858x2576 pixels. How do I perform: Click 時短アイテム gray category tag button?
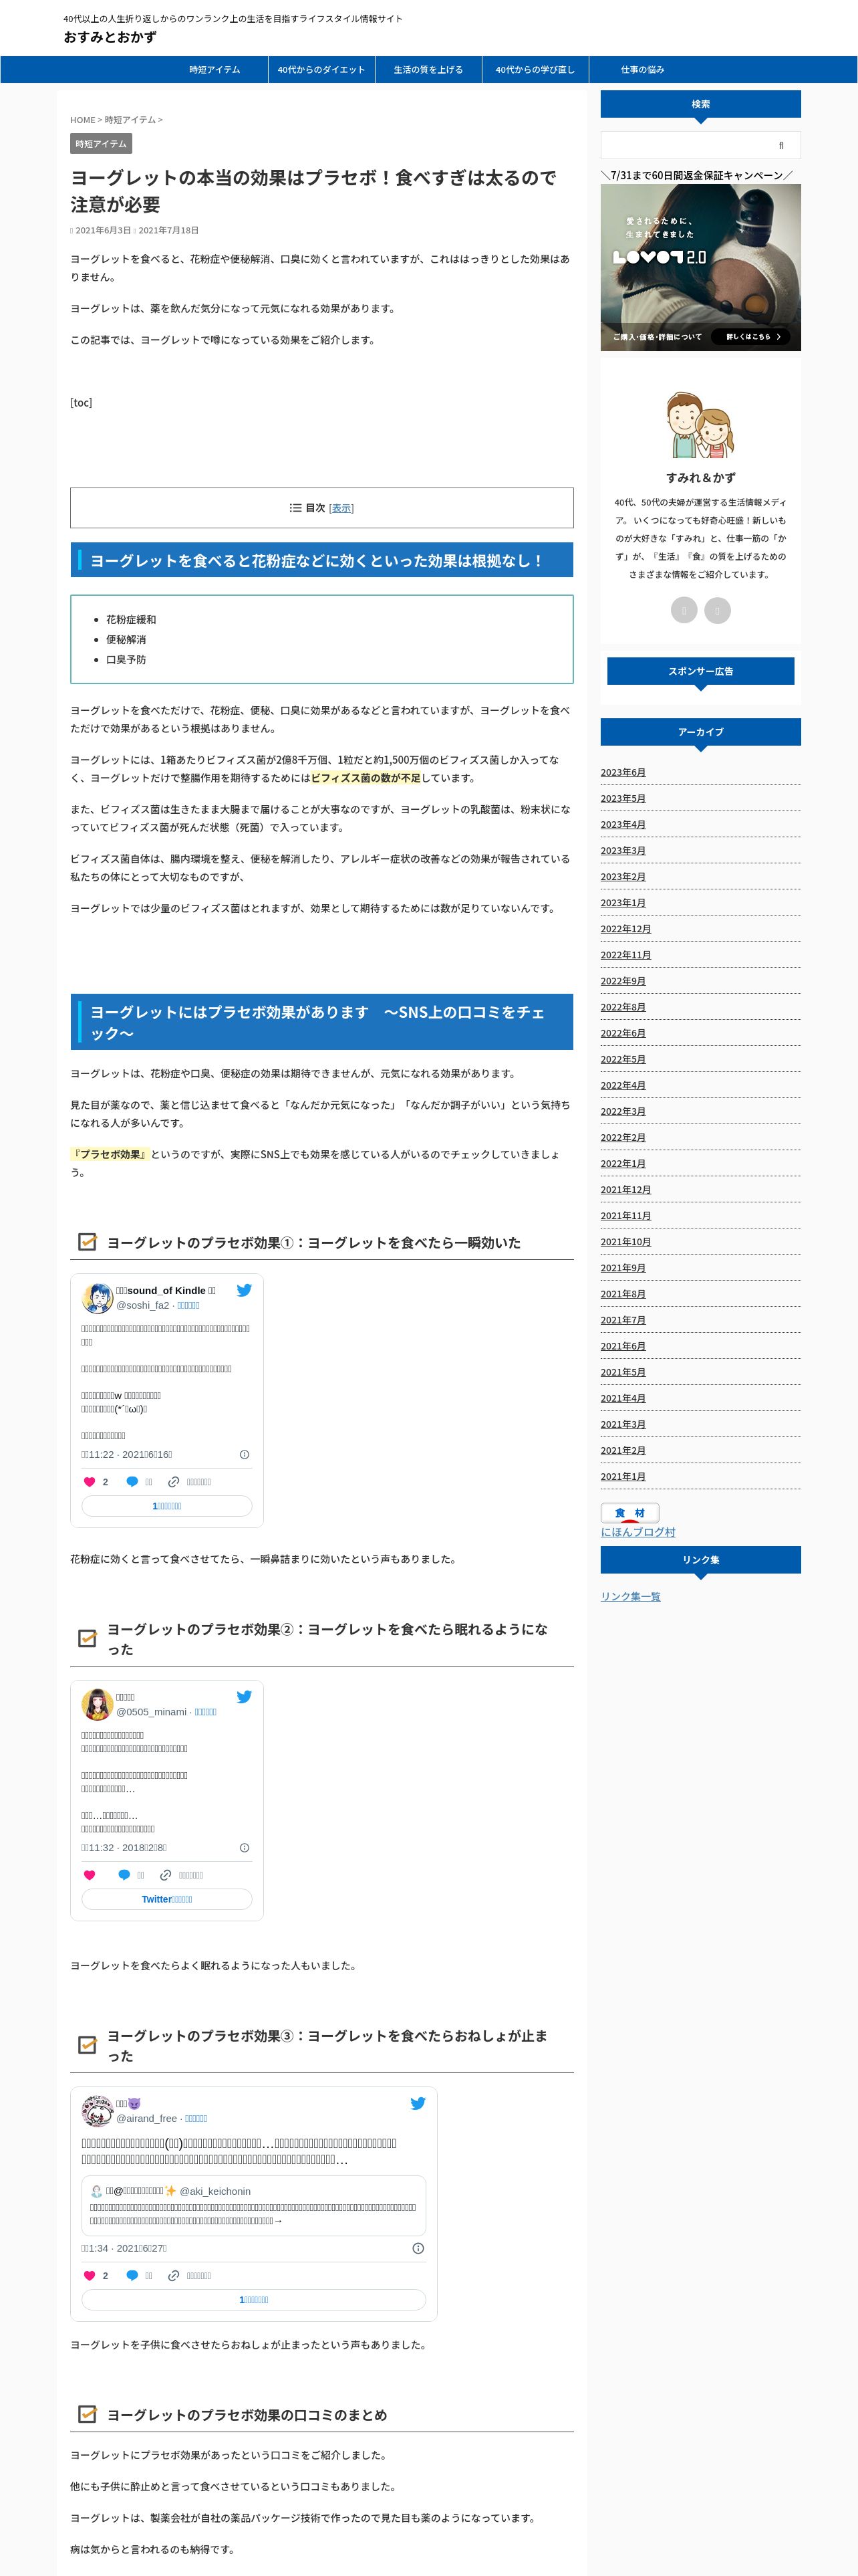pyautogui.click(x=101, y=144)
